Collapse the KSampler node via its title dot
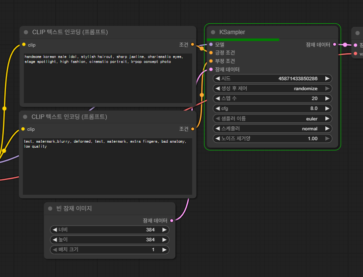Viewport: 363px width, 277px height. [213, 32]
